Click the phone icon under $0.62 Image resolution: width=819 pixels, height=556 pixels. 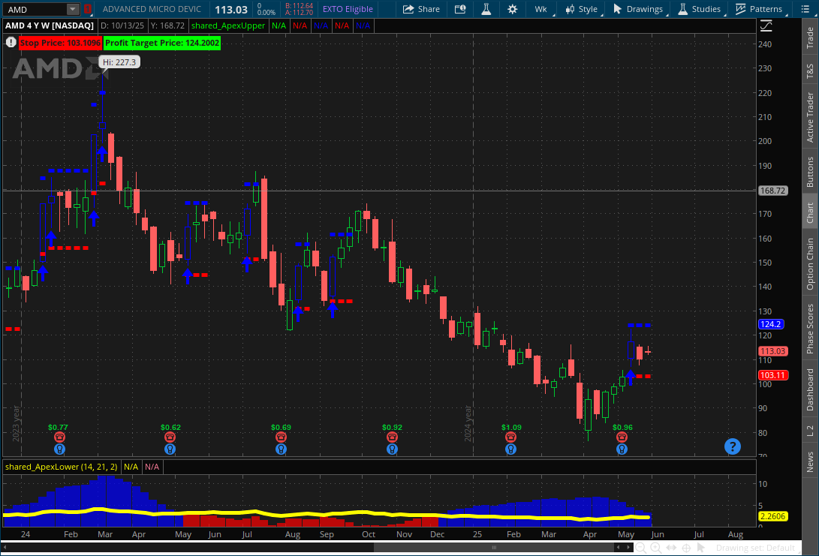tap(170, 437)
